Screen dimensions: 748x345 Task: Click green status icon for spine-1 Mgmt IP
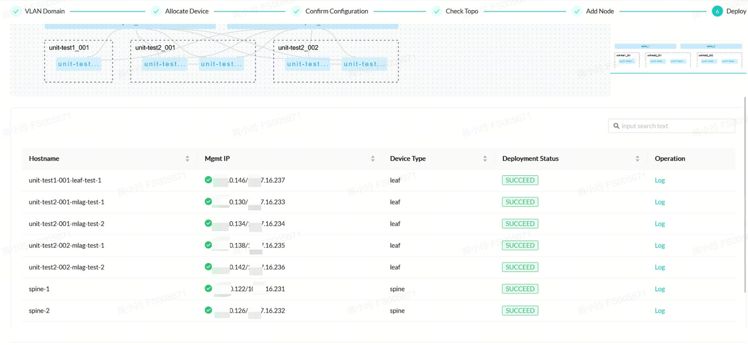coord(208,289)
